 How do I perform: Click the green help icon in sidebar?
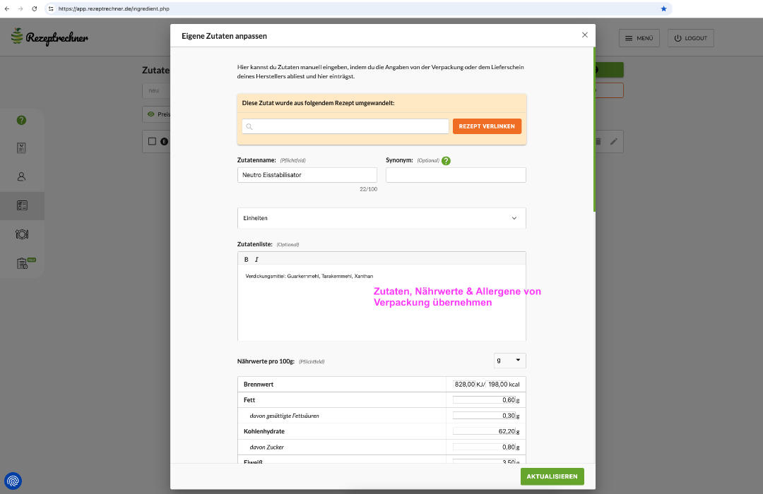[21, 120]
